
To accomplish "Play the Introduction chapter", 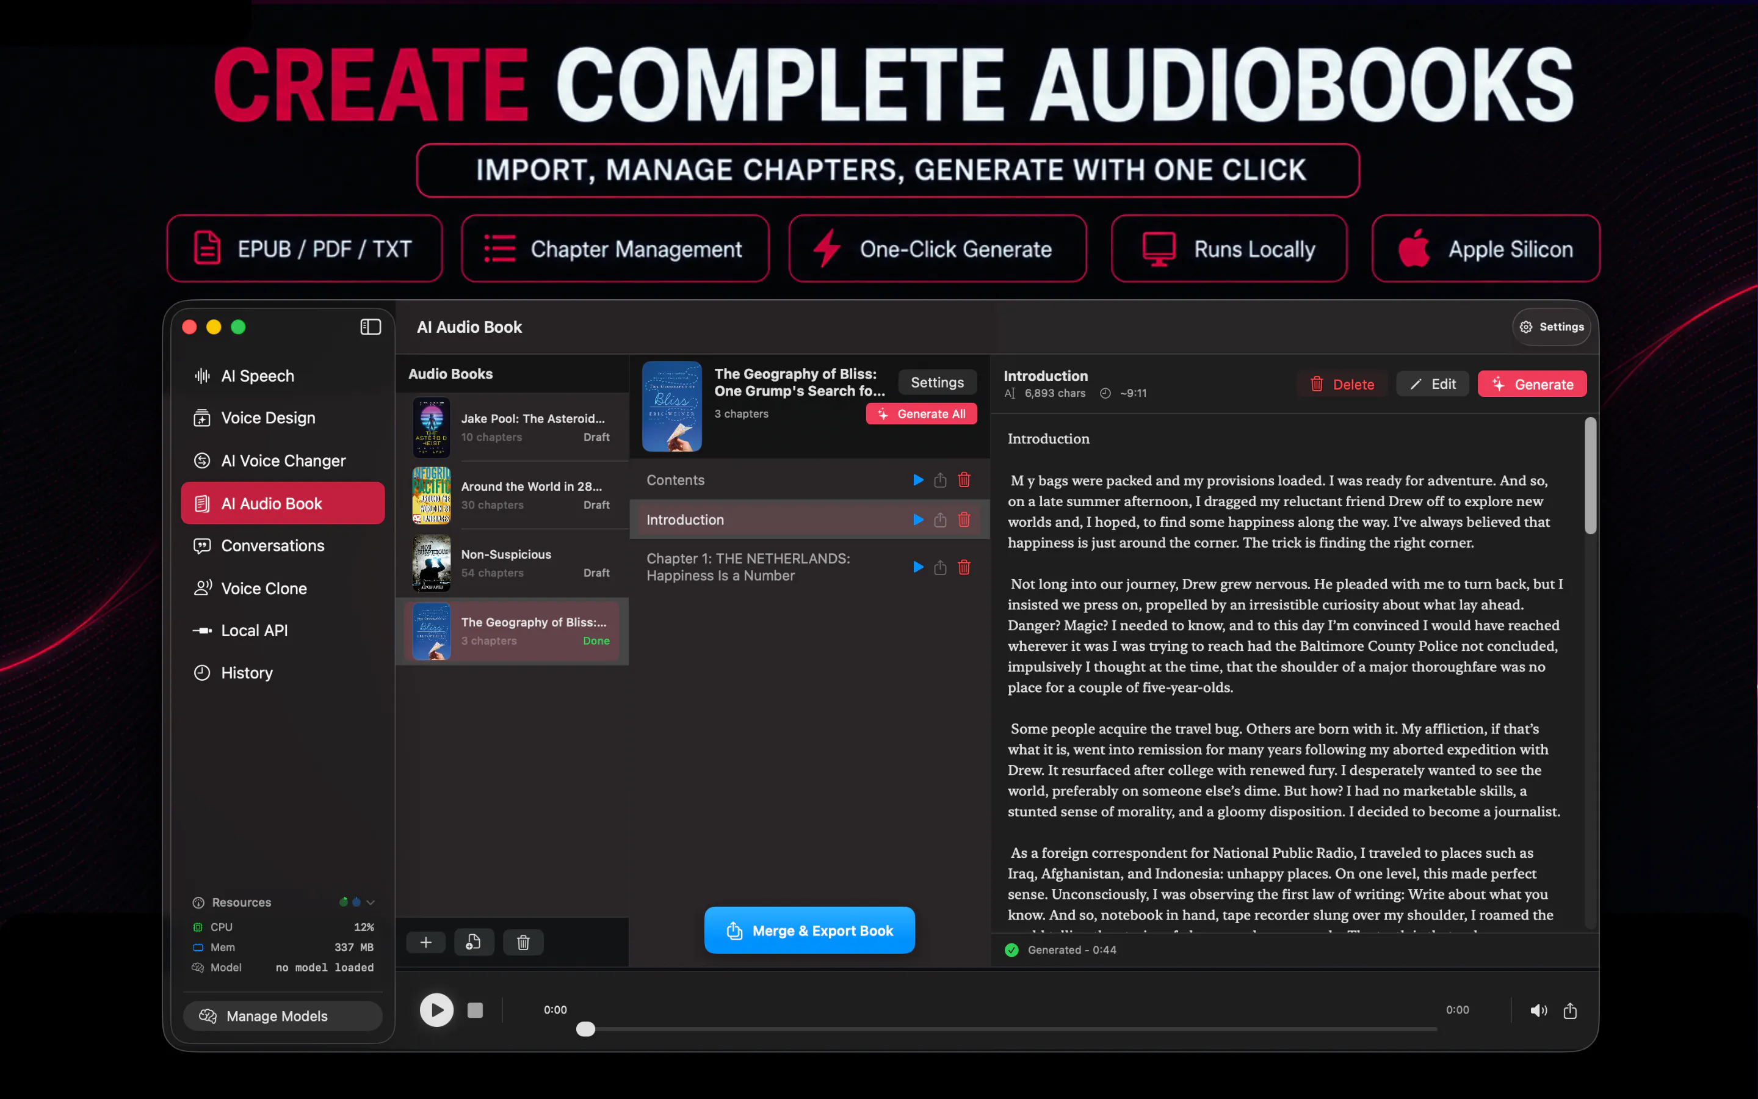I will tap(918, 520).
